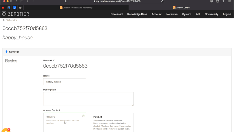The height and width of the screenshot is (132, 234).
Task: Open the Download menu item
Action: tap(116, 14)
